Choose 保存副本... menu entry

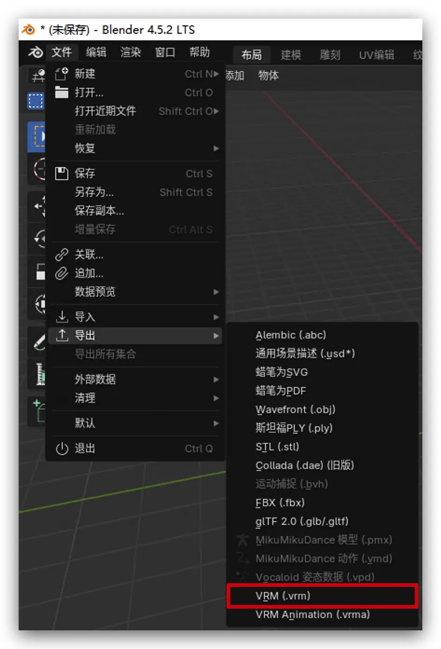(135, 211)
